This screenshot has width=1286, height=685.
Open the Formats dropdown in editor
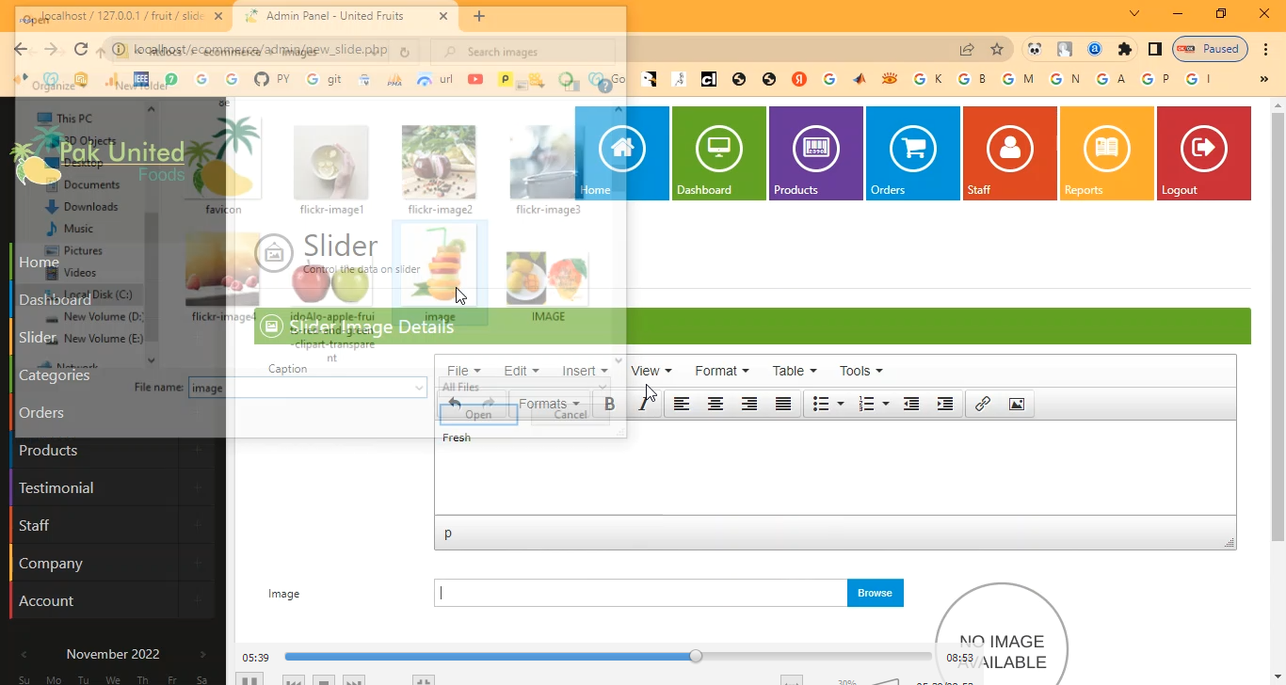point(549,404)
